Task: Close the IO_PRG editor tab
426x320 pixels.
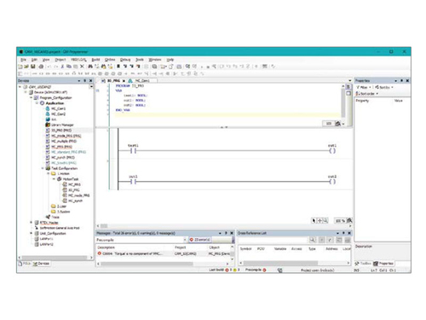Action: click(124, 81)
